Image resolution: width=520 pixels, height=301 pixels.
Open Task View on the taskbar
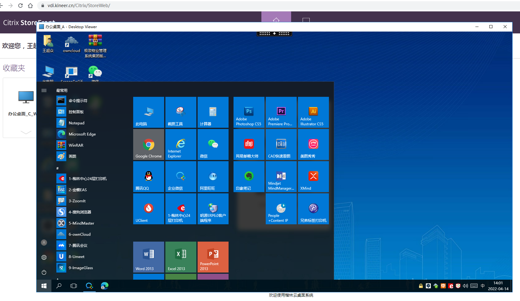pos(74,286)
